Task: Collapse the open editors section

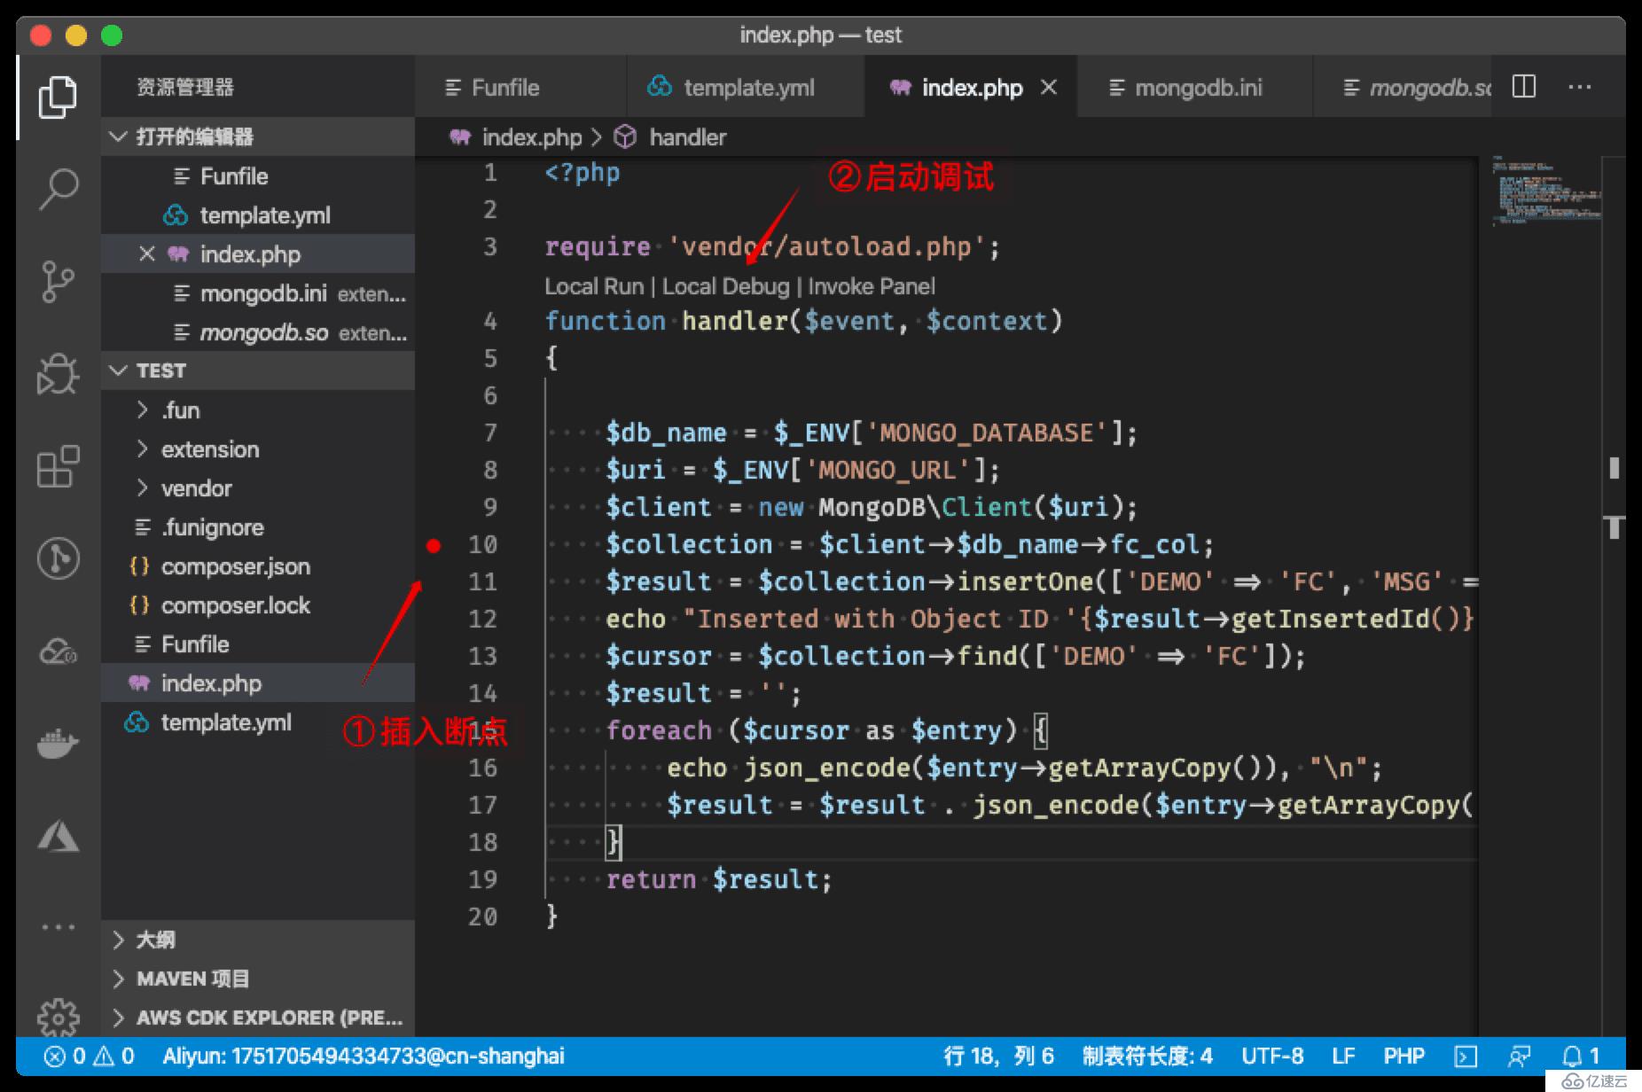Action: tap(257, 136)
